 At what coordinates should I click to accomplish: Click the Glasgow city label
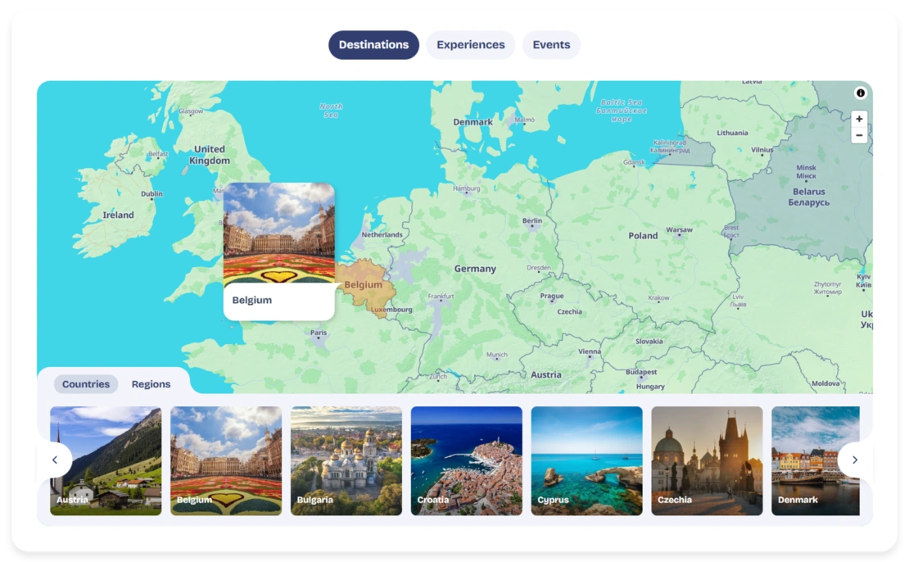[x=191, y=111]
